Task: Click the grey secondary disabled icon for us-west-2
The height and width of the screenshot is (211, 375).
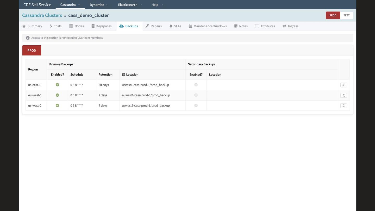Action: [196, 106]
